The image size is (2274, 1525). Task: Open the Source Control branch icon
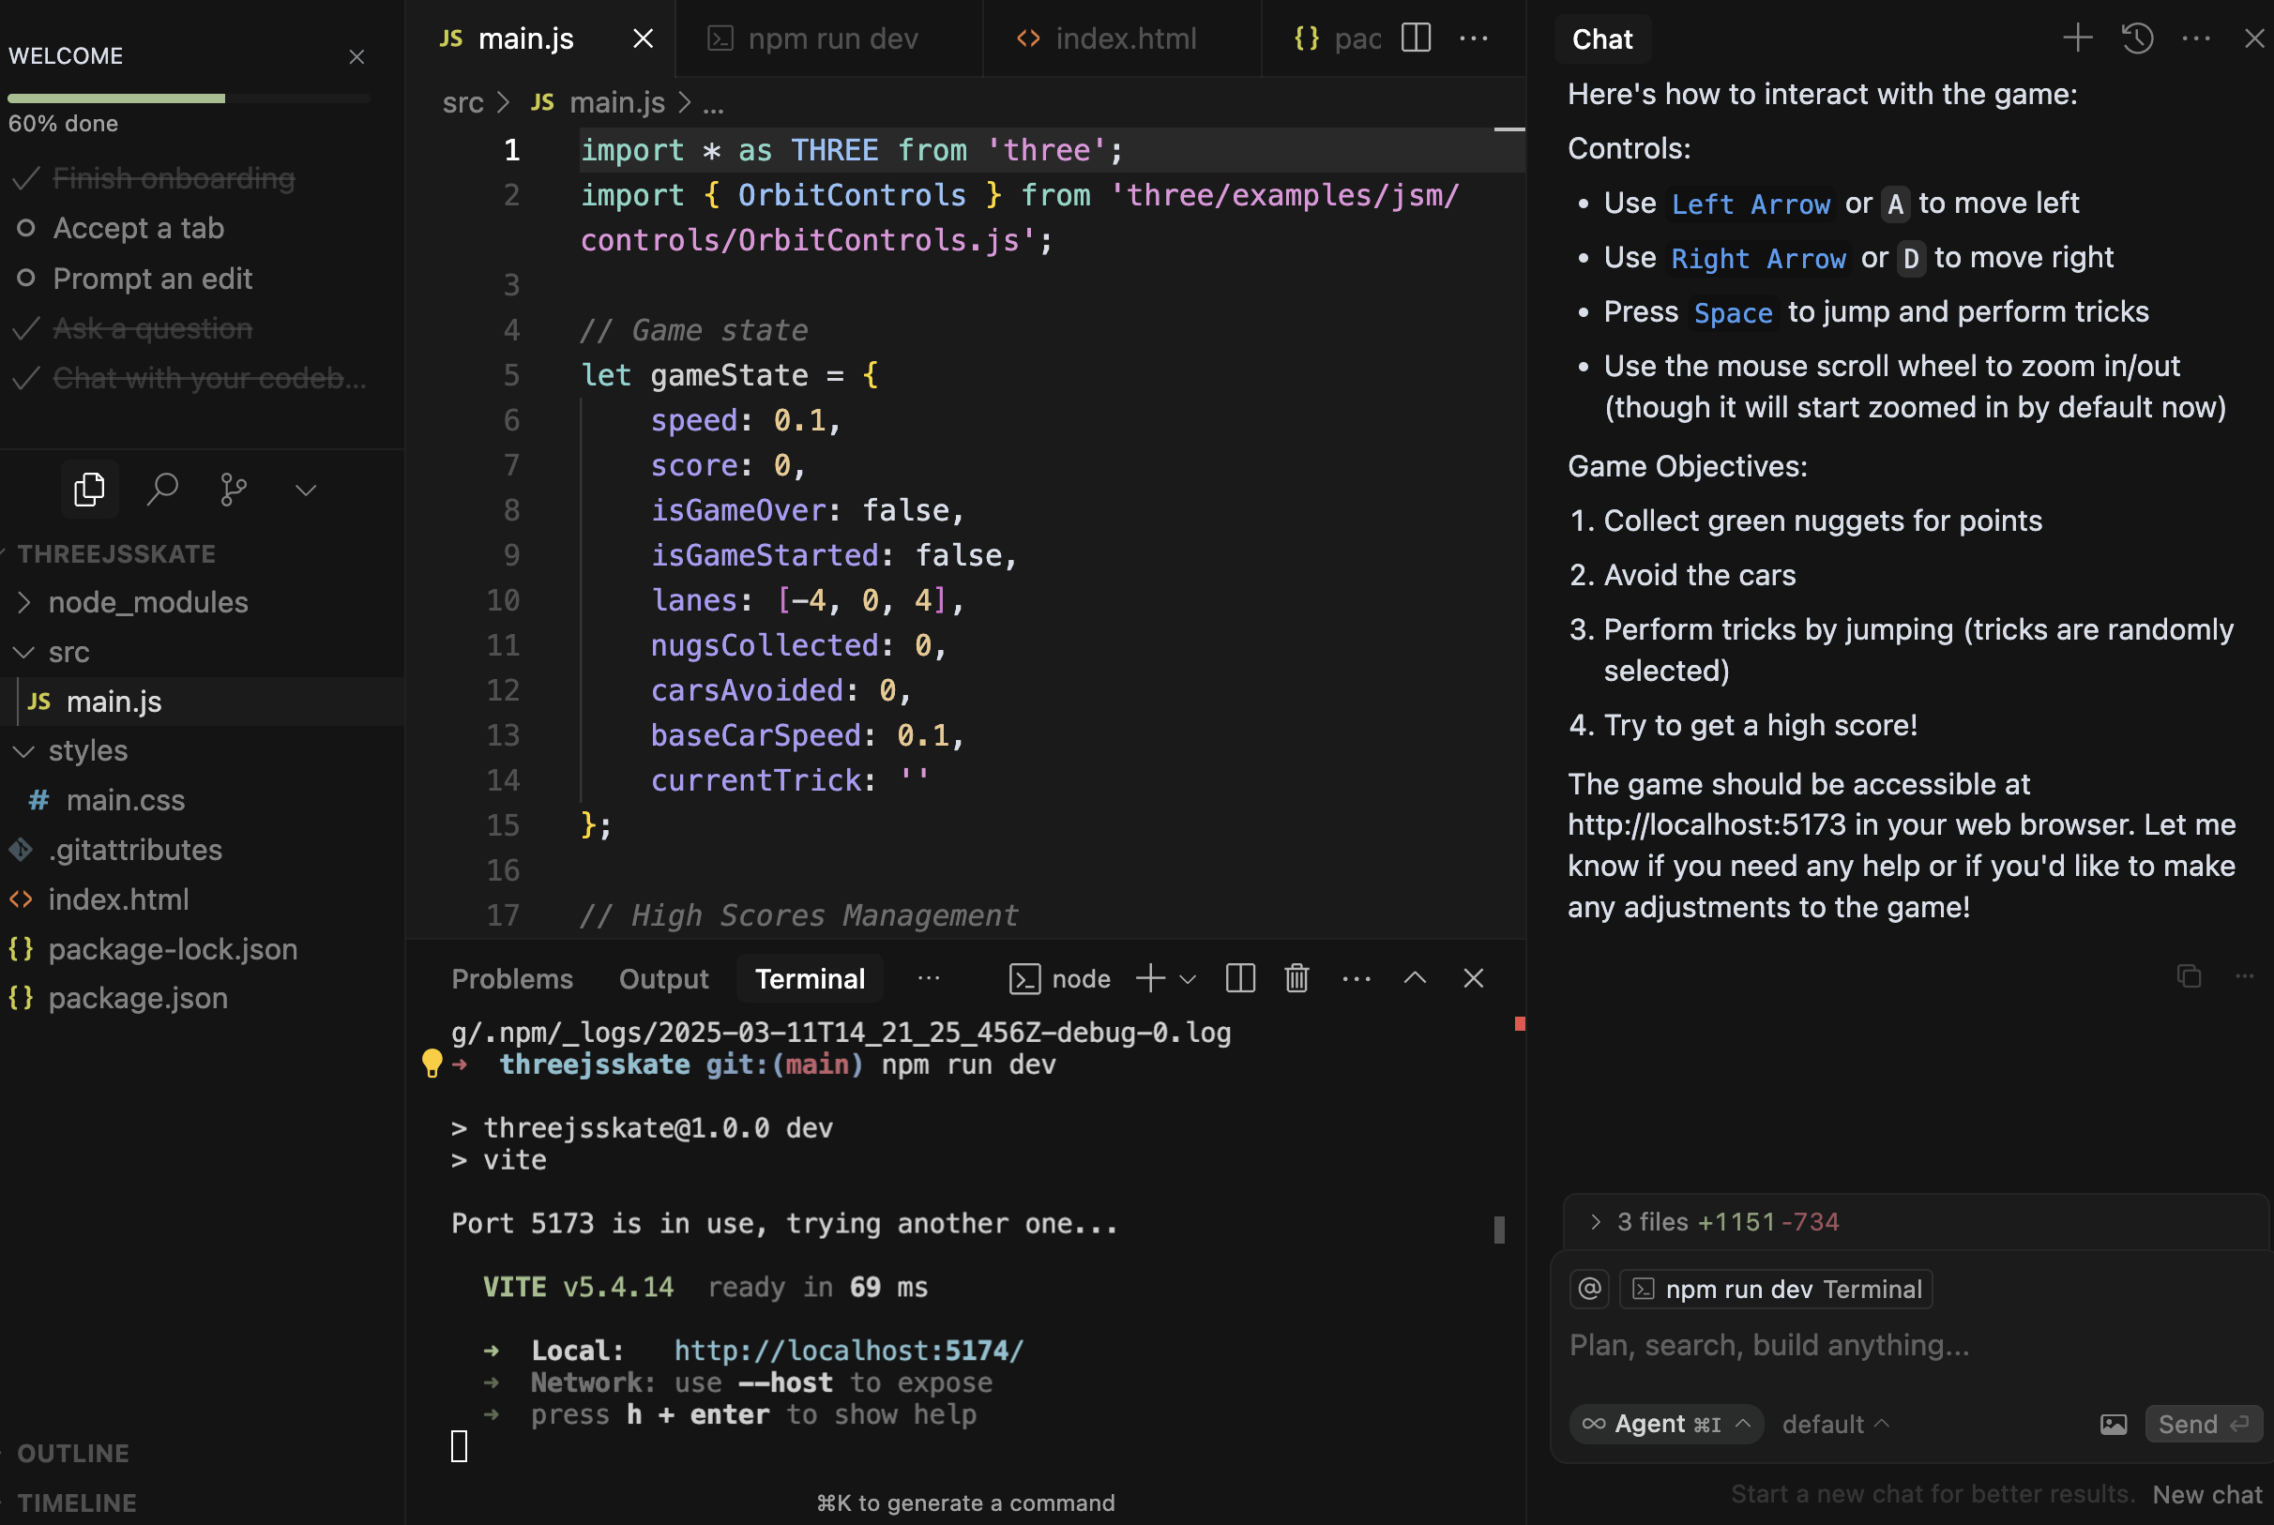(234, 490)
